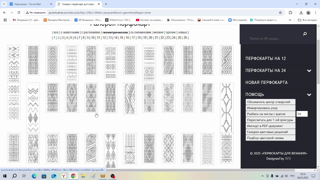This screenshot has height=180, width=320.
Task: Click the РУС input language indicator
Action: tap(292, 176)
